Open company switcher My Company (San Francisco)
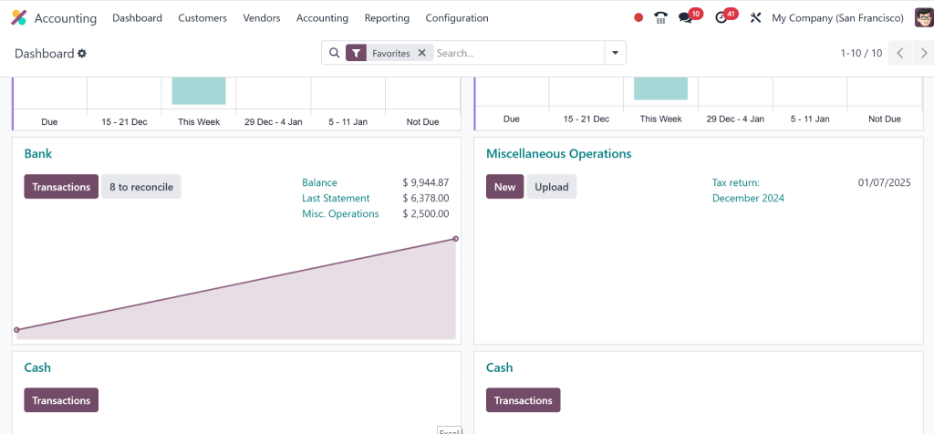This screenshot has width=934, height=434. click(x=837, y=18)
